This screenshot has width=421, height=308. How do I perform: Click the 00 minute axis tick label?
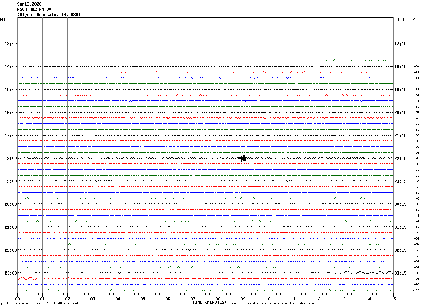pyautogui.click(x=17, y=299)
